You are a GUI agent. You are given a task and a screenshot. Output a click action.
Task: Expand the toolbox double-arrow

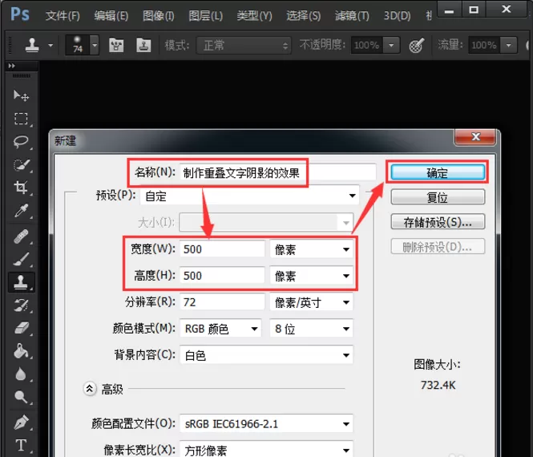click(12, 66)
